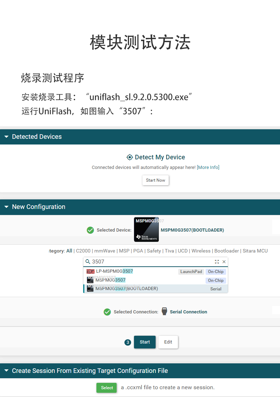Click the dark Start button

point(145,342)
